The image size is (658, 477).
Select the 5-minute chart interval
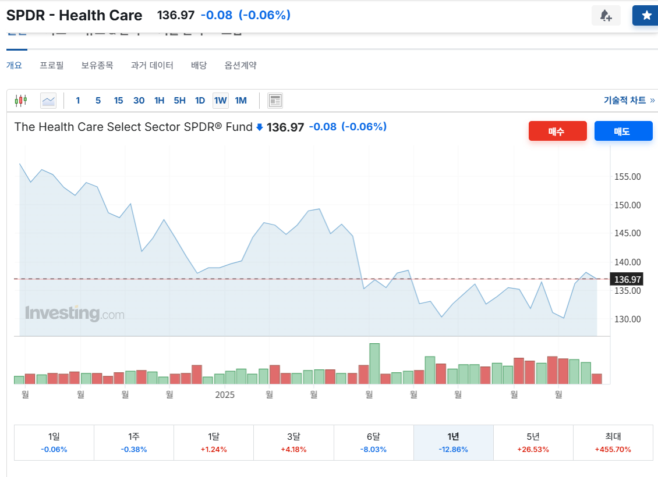pyautogui.click(x=98, y=101)
